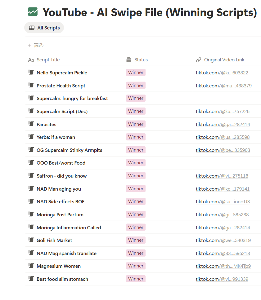Click the Winner tag for Supercalm Script (Dec)
261x300 pixels.
pyautogui.click(x=136, y=111)
